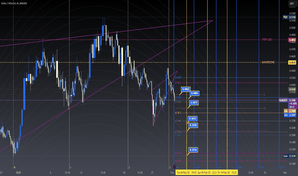
Task: Click the 5.618 time zone label
Action: [282, 167]
